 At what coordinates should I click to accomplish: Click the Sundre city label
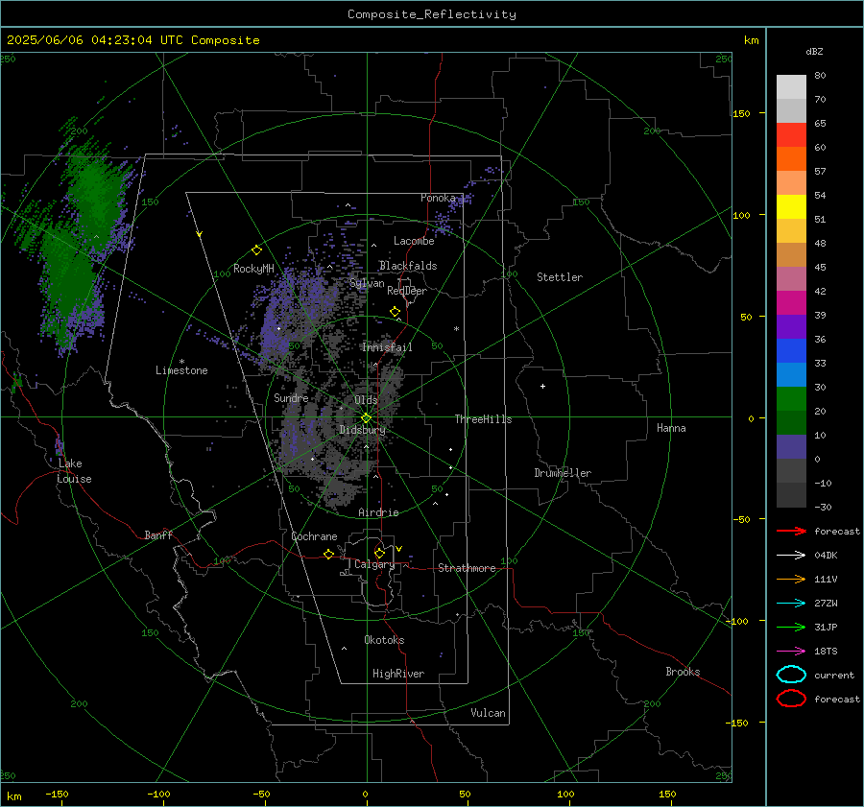pyautogui.click(x=291, y=397)
